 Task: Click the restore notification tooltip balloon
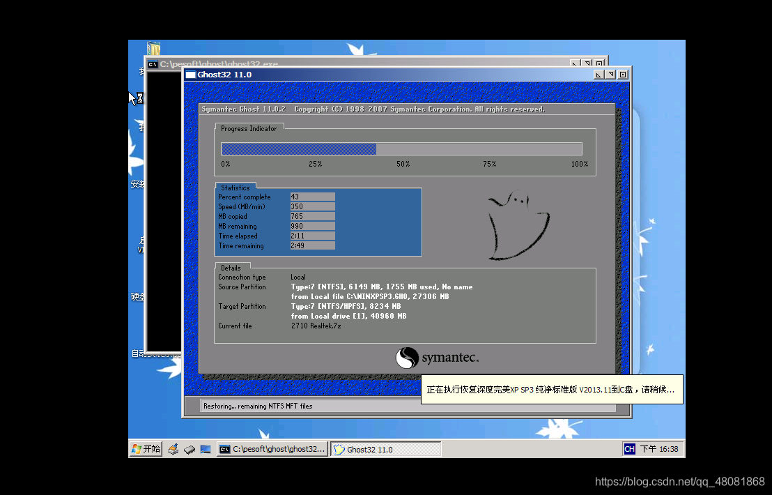pyautogui.click(x=552, y=389)
